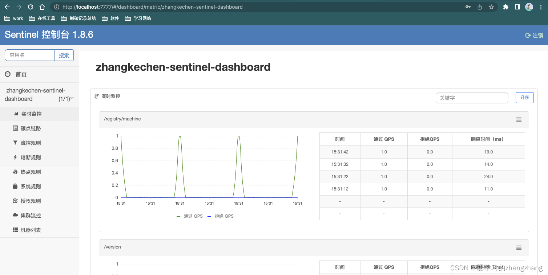Viewport: 548px width, 275px height.
Task: Open the /registry/machine panel hamburger menu
Action: [x=519, y=119]
